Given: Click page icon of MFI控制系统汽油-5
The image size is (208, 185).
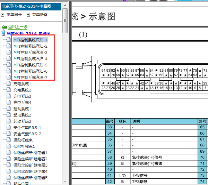Looking at the screenshot, I should point(9,65).
